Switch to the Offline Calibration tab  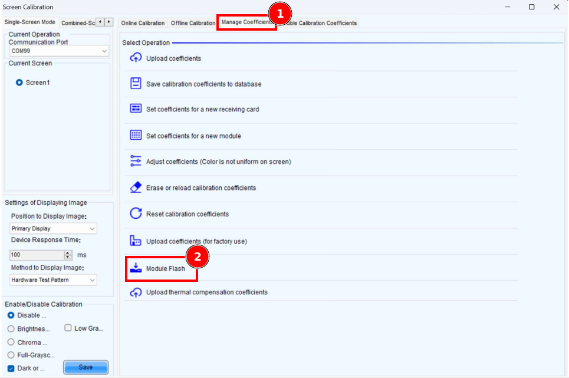(x=193, y=23)
